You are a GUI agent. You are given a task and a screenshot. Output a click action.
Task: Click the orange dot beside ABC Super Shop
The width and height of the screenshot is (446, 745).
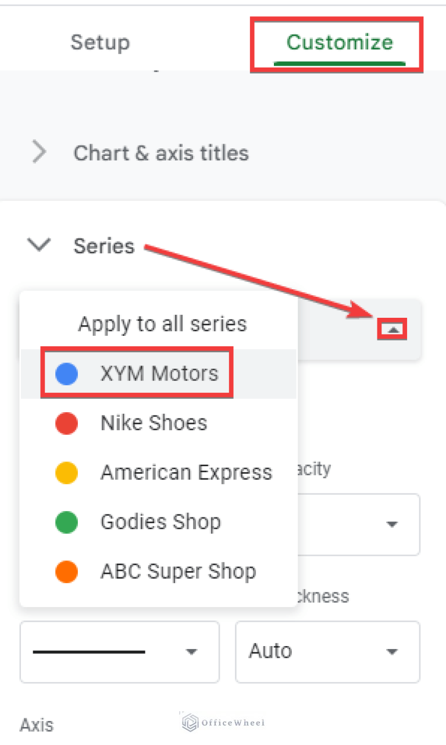65,572
